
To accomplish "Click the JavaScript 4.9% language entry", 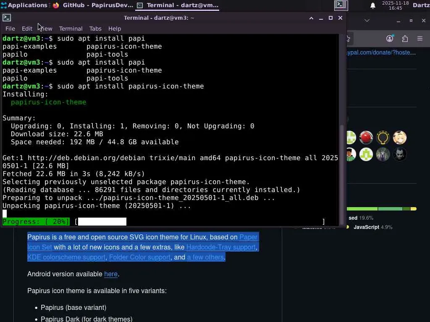I will click(373, 227).
